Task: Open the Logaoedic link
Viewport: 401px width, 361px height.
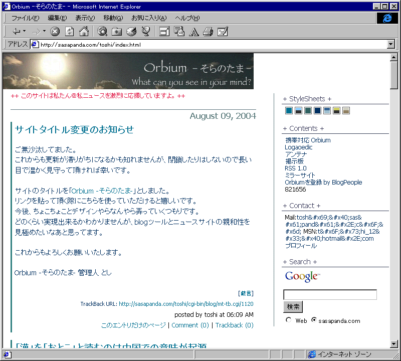Action: point(298,147)
